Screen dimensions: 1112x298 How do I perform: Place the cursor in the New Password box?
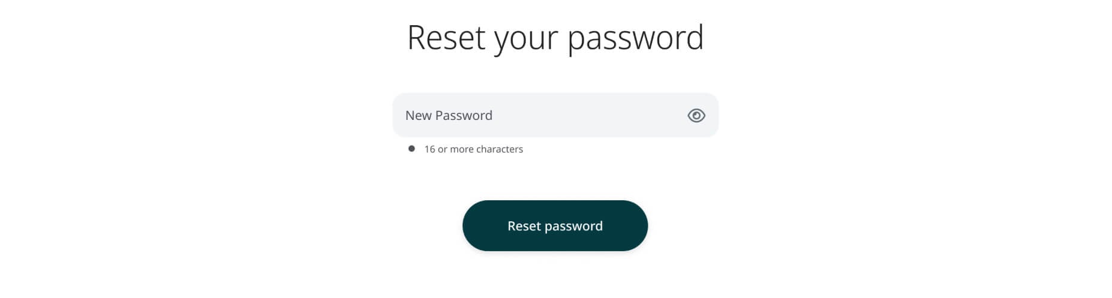point(555,115)
